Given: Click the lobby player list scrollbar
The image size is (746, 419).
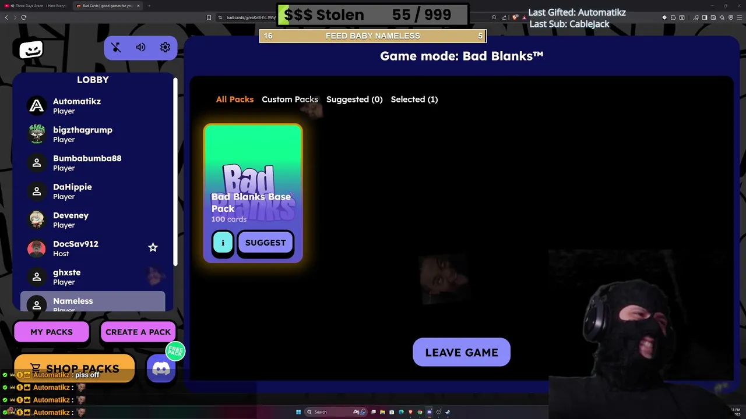Looking at the screenshot, I should tap(175, 172).
